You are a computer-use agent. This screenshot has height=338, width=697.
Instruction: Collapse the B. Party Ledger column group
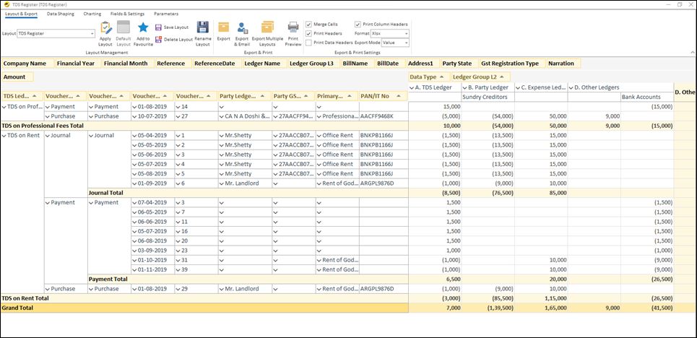click(465, 87)
